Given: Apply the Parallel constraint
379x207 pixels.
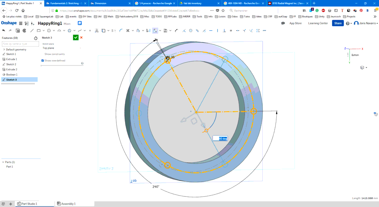Looking at the screenshot, I should 197,31.
